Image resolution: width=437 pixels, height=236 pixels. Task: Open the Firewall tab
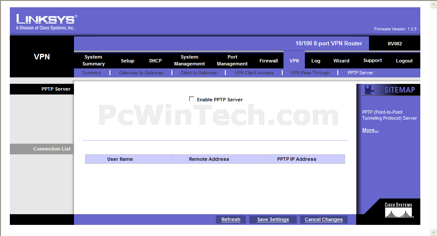pyautogui.click(x=269, y=61)
